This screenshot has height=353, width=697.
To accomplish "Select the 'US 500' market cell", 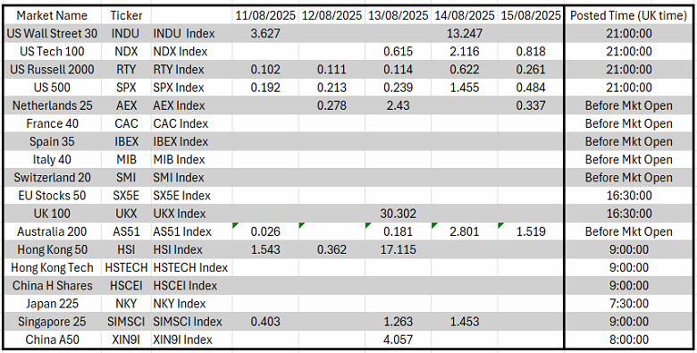I will 52,88.
